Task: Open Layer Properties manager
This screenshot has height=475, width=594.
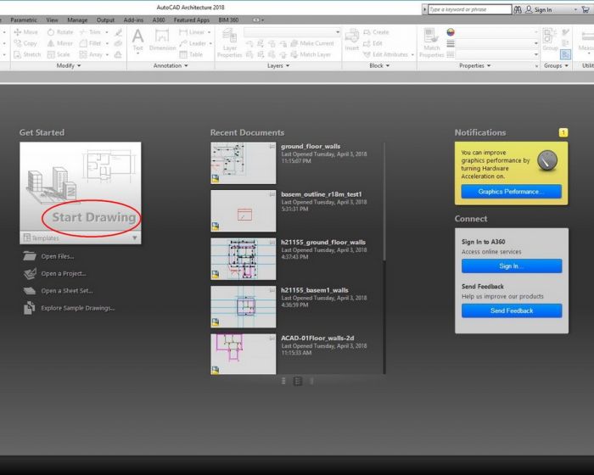Action: [x=230, y=43]
